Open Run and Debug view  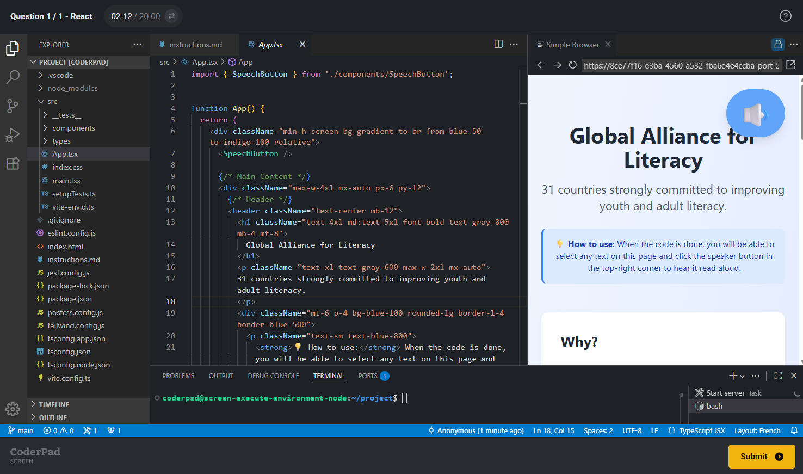[13, 134]
